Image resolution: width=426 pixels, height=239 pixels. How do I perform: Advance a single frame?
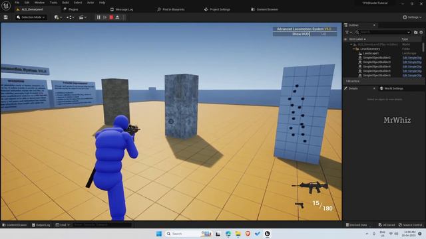pyautogui.click(x=105, y=17)
